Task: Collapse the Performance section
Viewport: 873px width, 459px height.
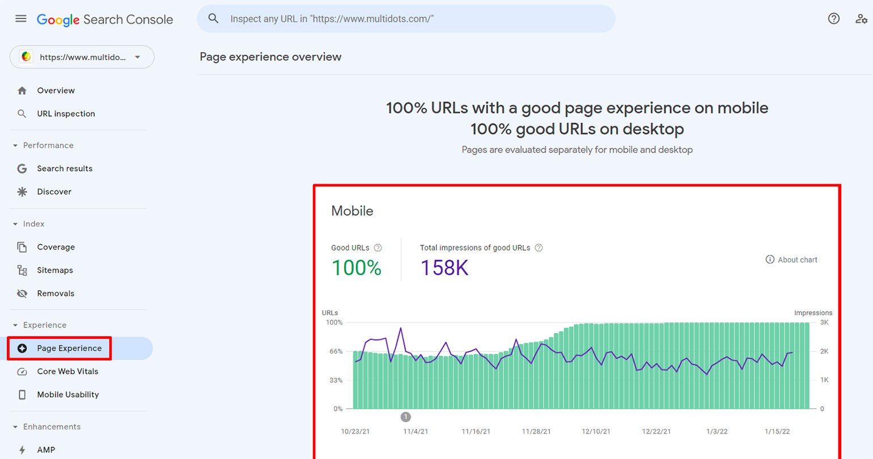Action: (15, 146)
